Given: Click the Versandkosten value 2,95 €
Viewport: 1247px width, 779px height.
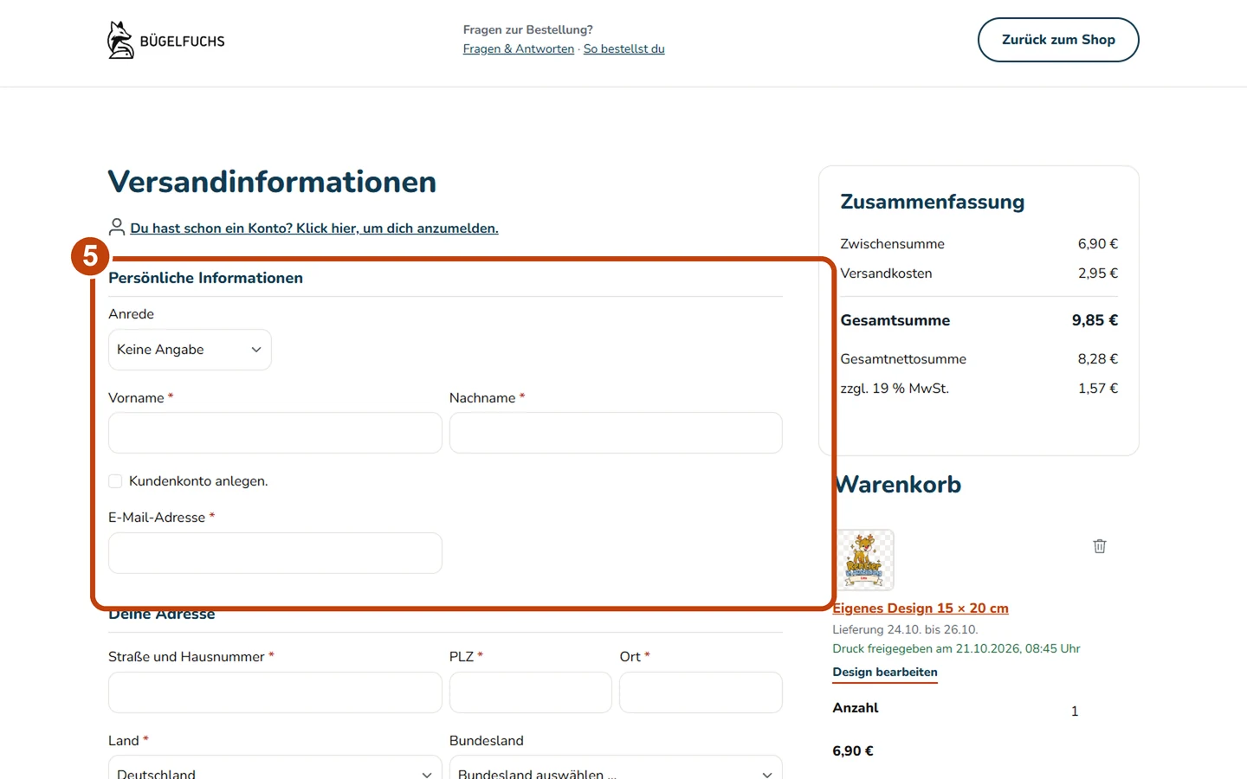Looking at the screenshot, I should pyautogui.click(x=1098, y=274).
